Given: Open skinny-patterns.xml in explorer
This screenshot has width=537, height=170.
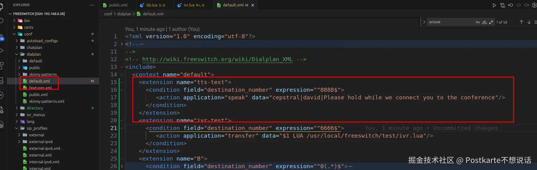Looking at the screenshot, I should coord(53,101).
